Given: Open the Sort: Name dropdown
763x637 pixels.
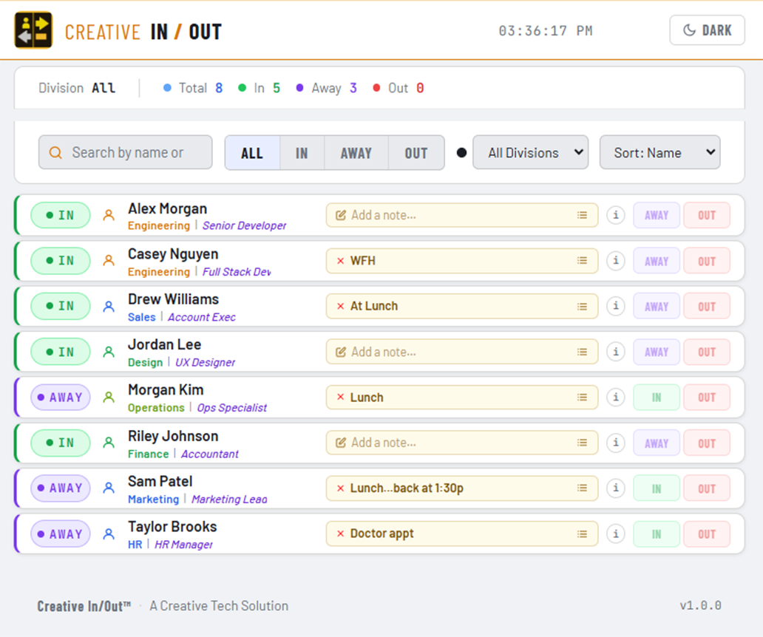Looking at the screenshot, I should click(x=659, y=152).
